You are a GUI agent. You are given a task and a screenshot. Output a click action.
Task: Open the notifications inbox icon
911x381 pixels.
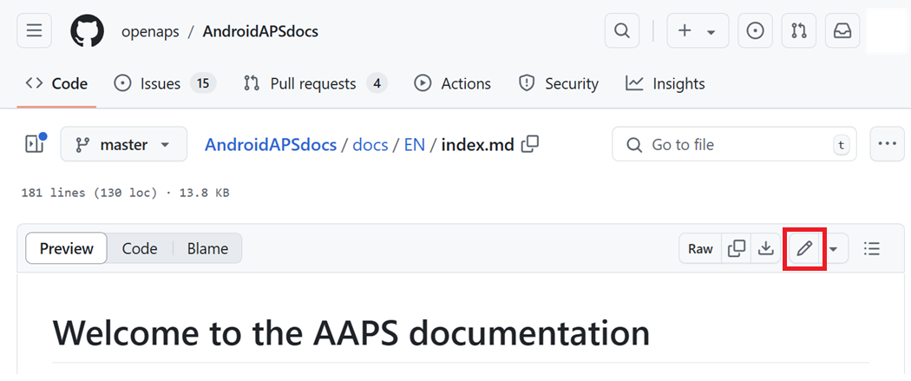pyautogui.click(x=842, y=30)
